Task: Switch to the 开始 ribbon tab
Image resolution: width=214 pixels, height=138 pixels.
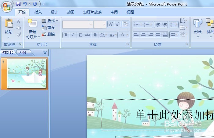Action: pos(22,12)
